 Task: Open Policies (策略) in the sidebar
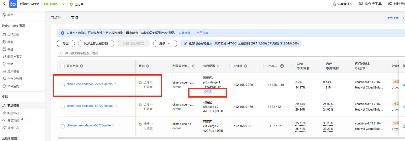(8, 64)
